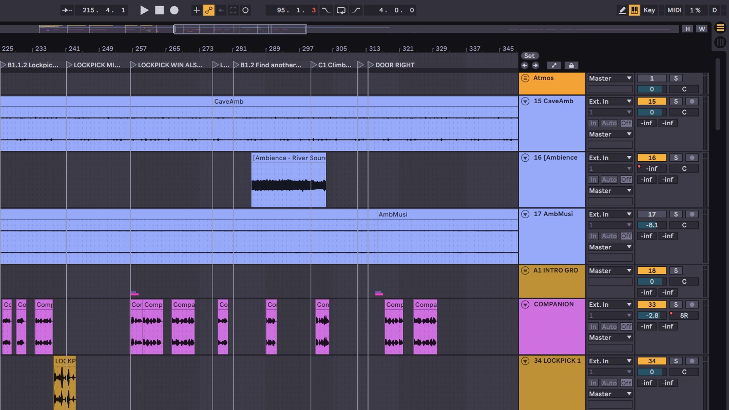Click the 1 % CPU load meter
Image resolution: width=729 pixels, height=410 pixels.
[695, 10]
